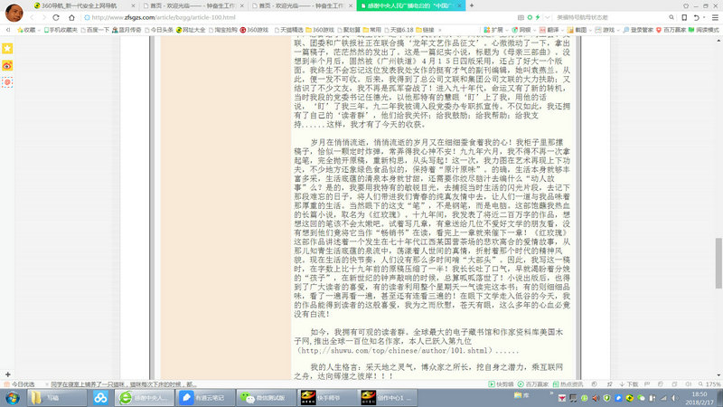The width and height of the screenshot is (723, 407).
Task: Open the Windows Start menu
Action: point(13,398)
